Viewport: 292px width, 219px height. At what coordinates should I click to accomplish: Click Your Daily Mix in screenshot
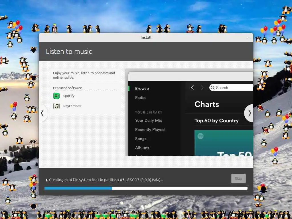[x=148, y=121]
